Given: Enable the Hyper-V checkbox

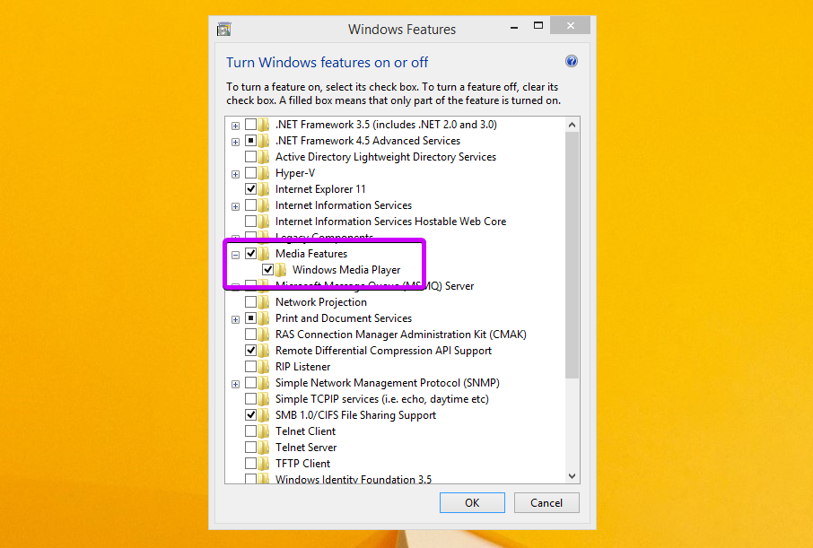Looking at the screenshot, I should pyautogui.click(x=251, y=173).
